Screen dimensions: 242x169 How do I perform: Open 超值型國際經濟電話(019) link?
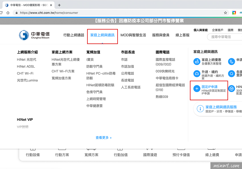tap(170, 87)
